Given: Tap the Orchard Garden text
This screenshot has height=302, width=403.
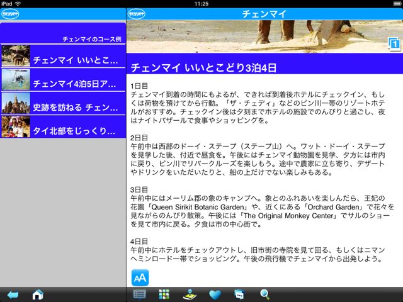Looking at the screenshot, I should pos(333,207).
